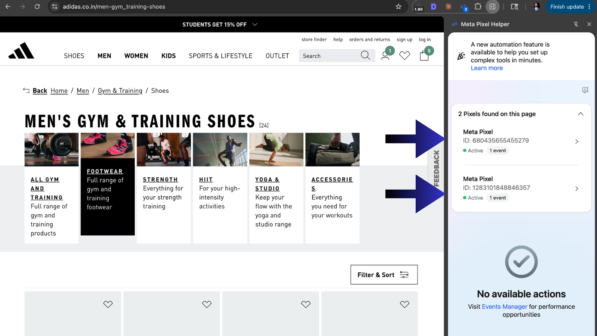Toggle the browser side panel icon
This screenshot has width=597, height=336.
click(493, 7)
